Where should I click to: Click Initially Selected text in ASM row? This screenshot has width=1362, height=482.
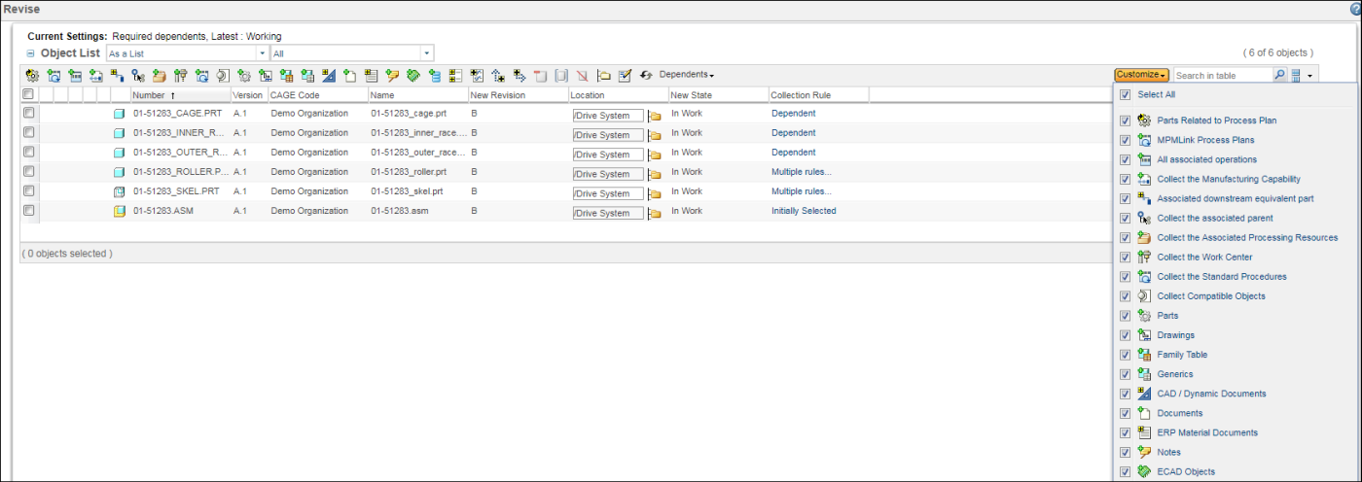(804, 211)
